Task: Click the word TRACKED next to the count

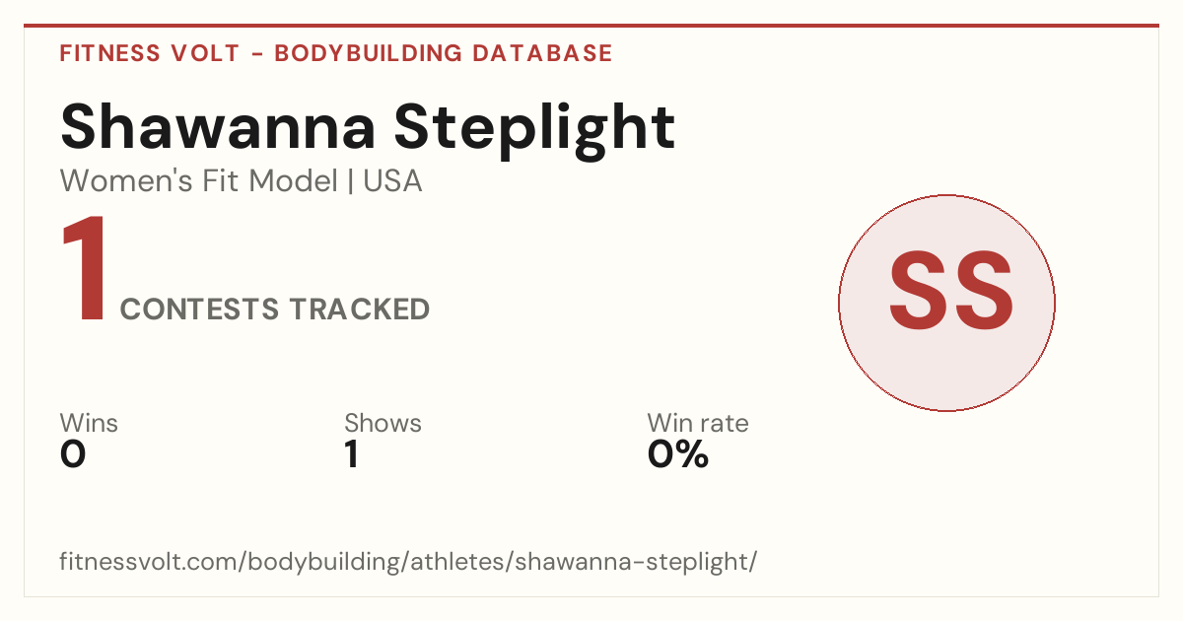Action: (x=360, y=310)
